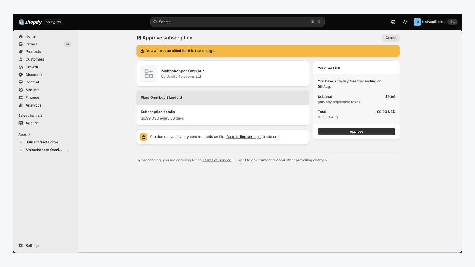Viewport: 475px width, 267px height.
Task: Click the $9.99 USD every 30 days text
Action: 162,118
